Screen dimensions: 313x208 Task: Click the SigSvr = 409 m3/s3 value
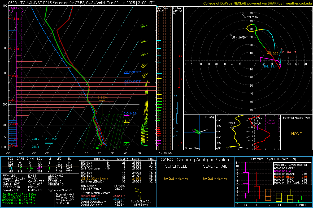tap(60, 190)
